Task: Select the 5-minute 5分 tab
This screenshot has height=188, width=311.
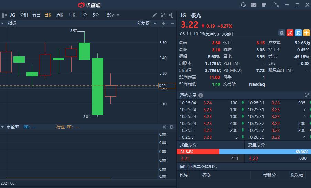Action: point(96,15)
